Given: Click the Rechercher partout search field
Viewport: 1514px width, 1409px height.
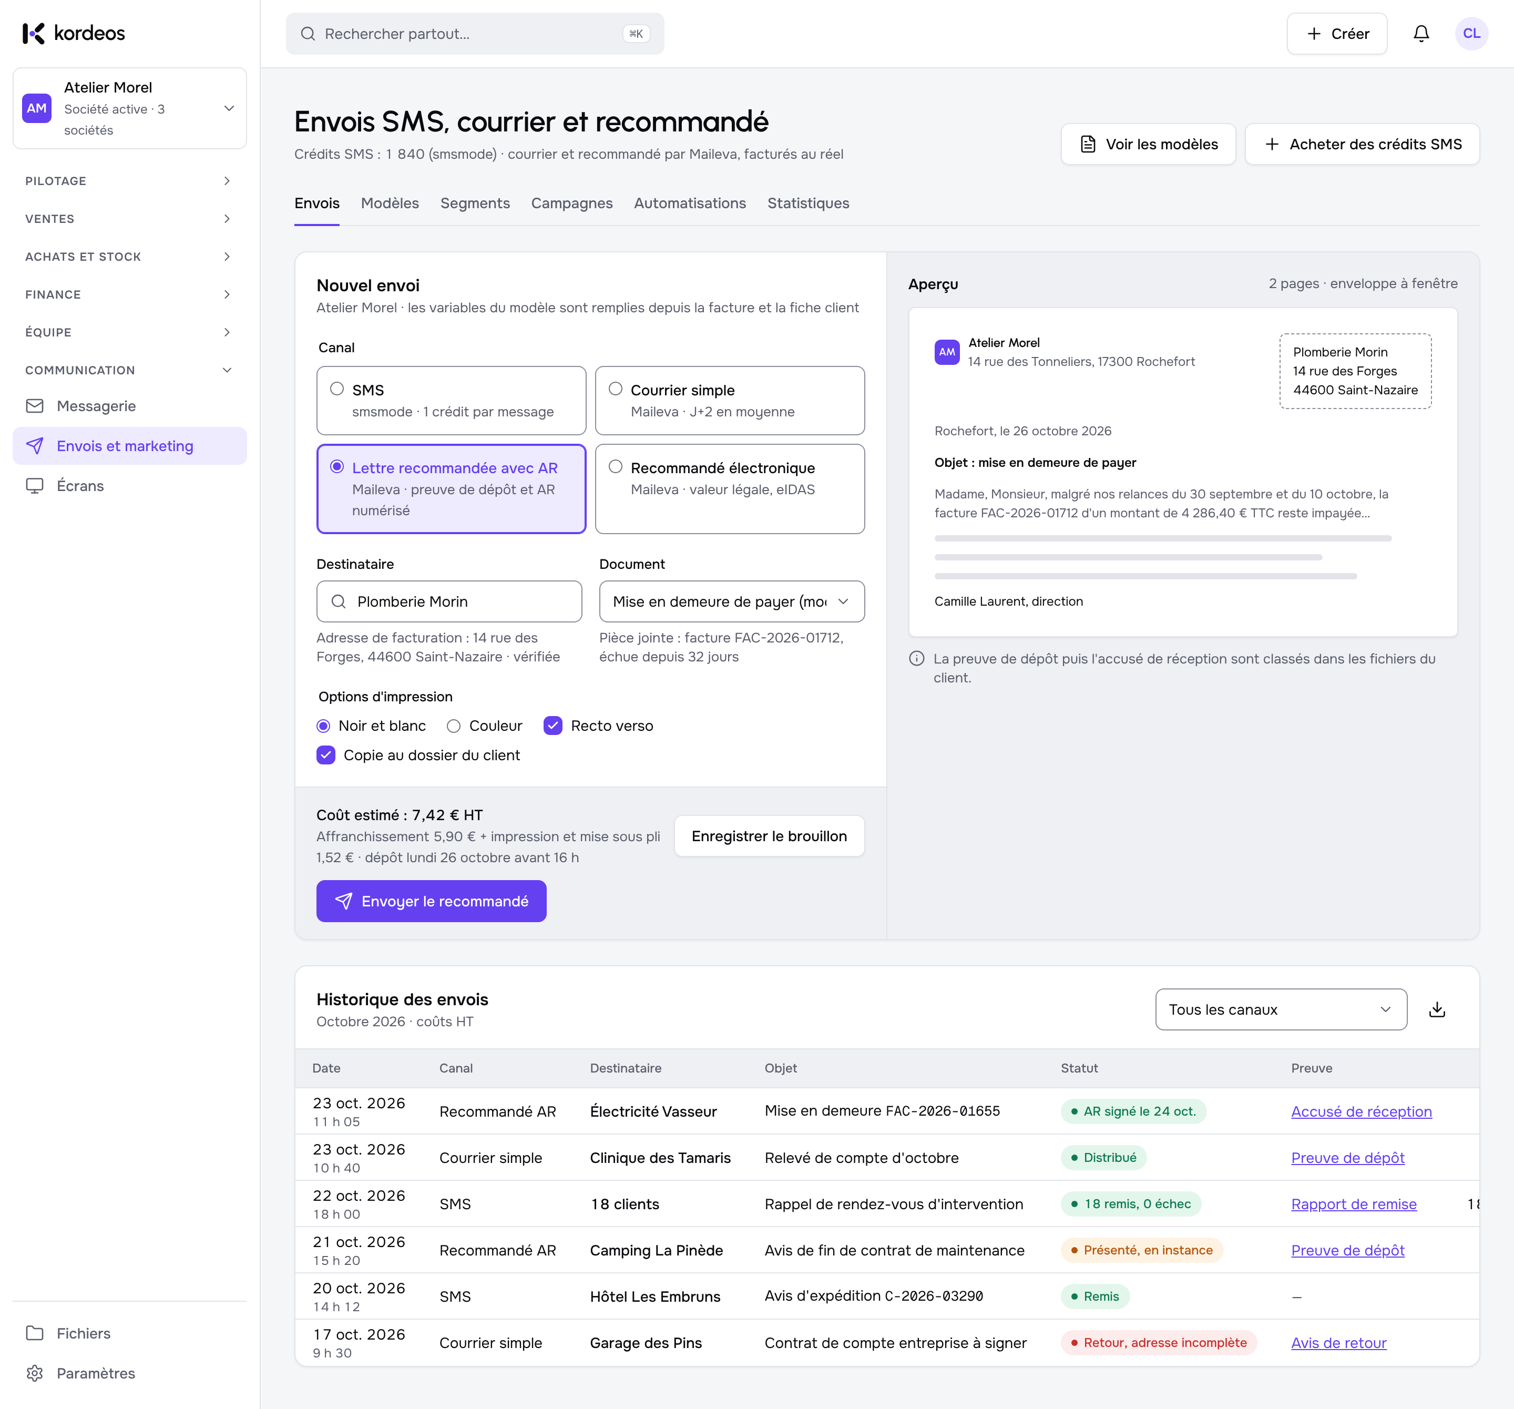Looking at the screenshot, I should [x=475, y=34].
